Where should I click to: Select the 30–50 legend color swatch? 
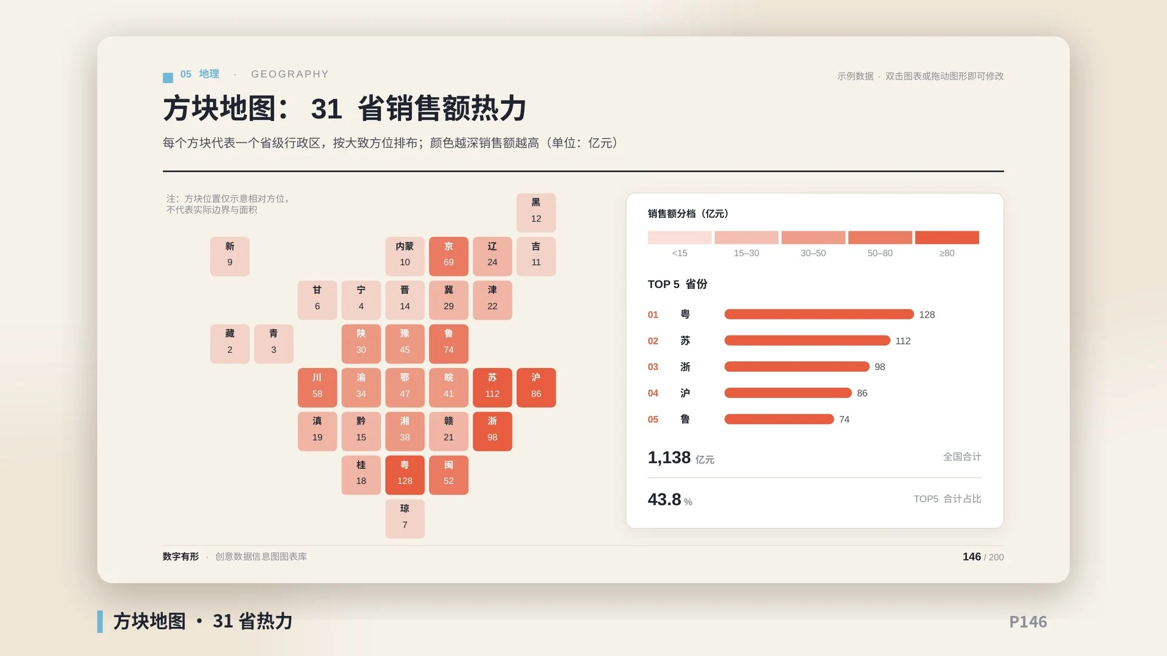[x=813, y=237]
